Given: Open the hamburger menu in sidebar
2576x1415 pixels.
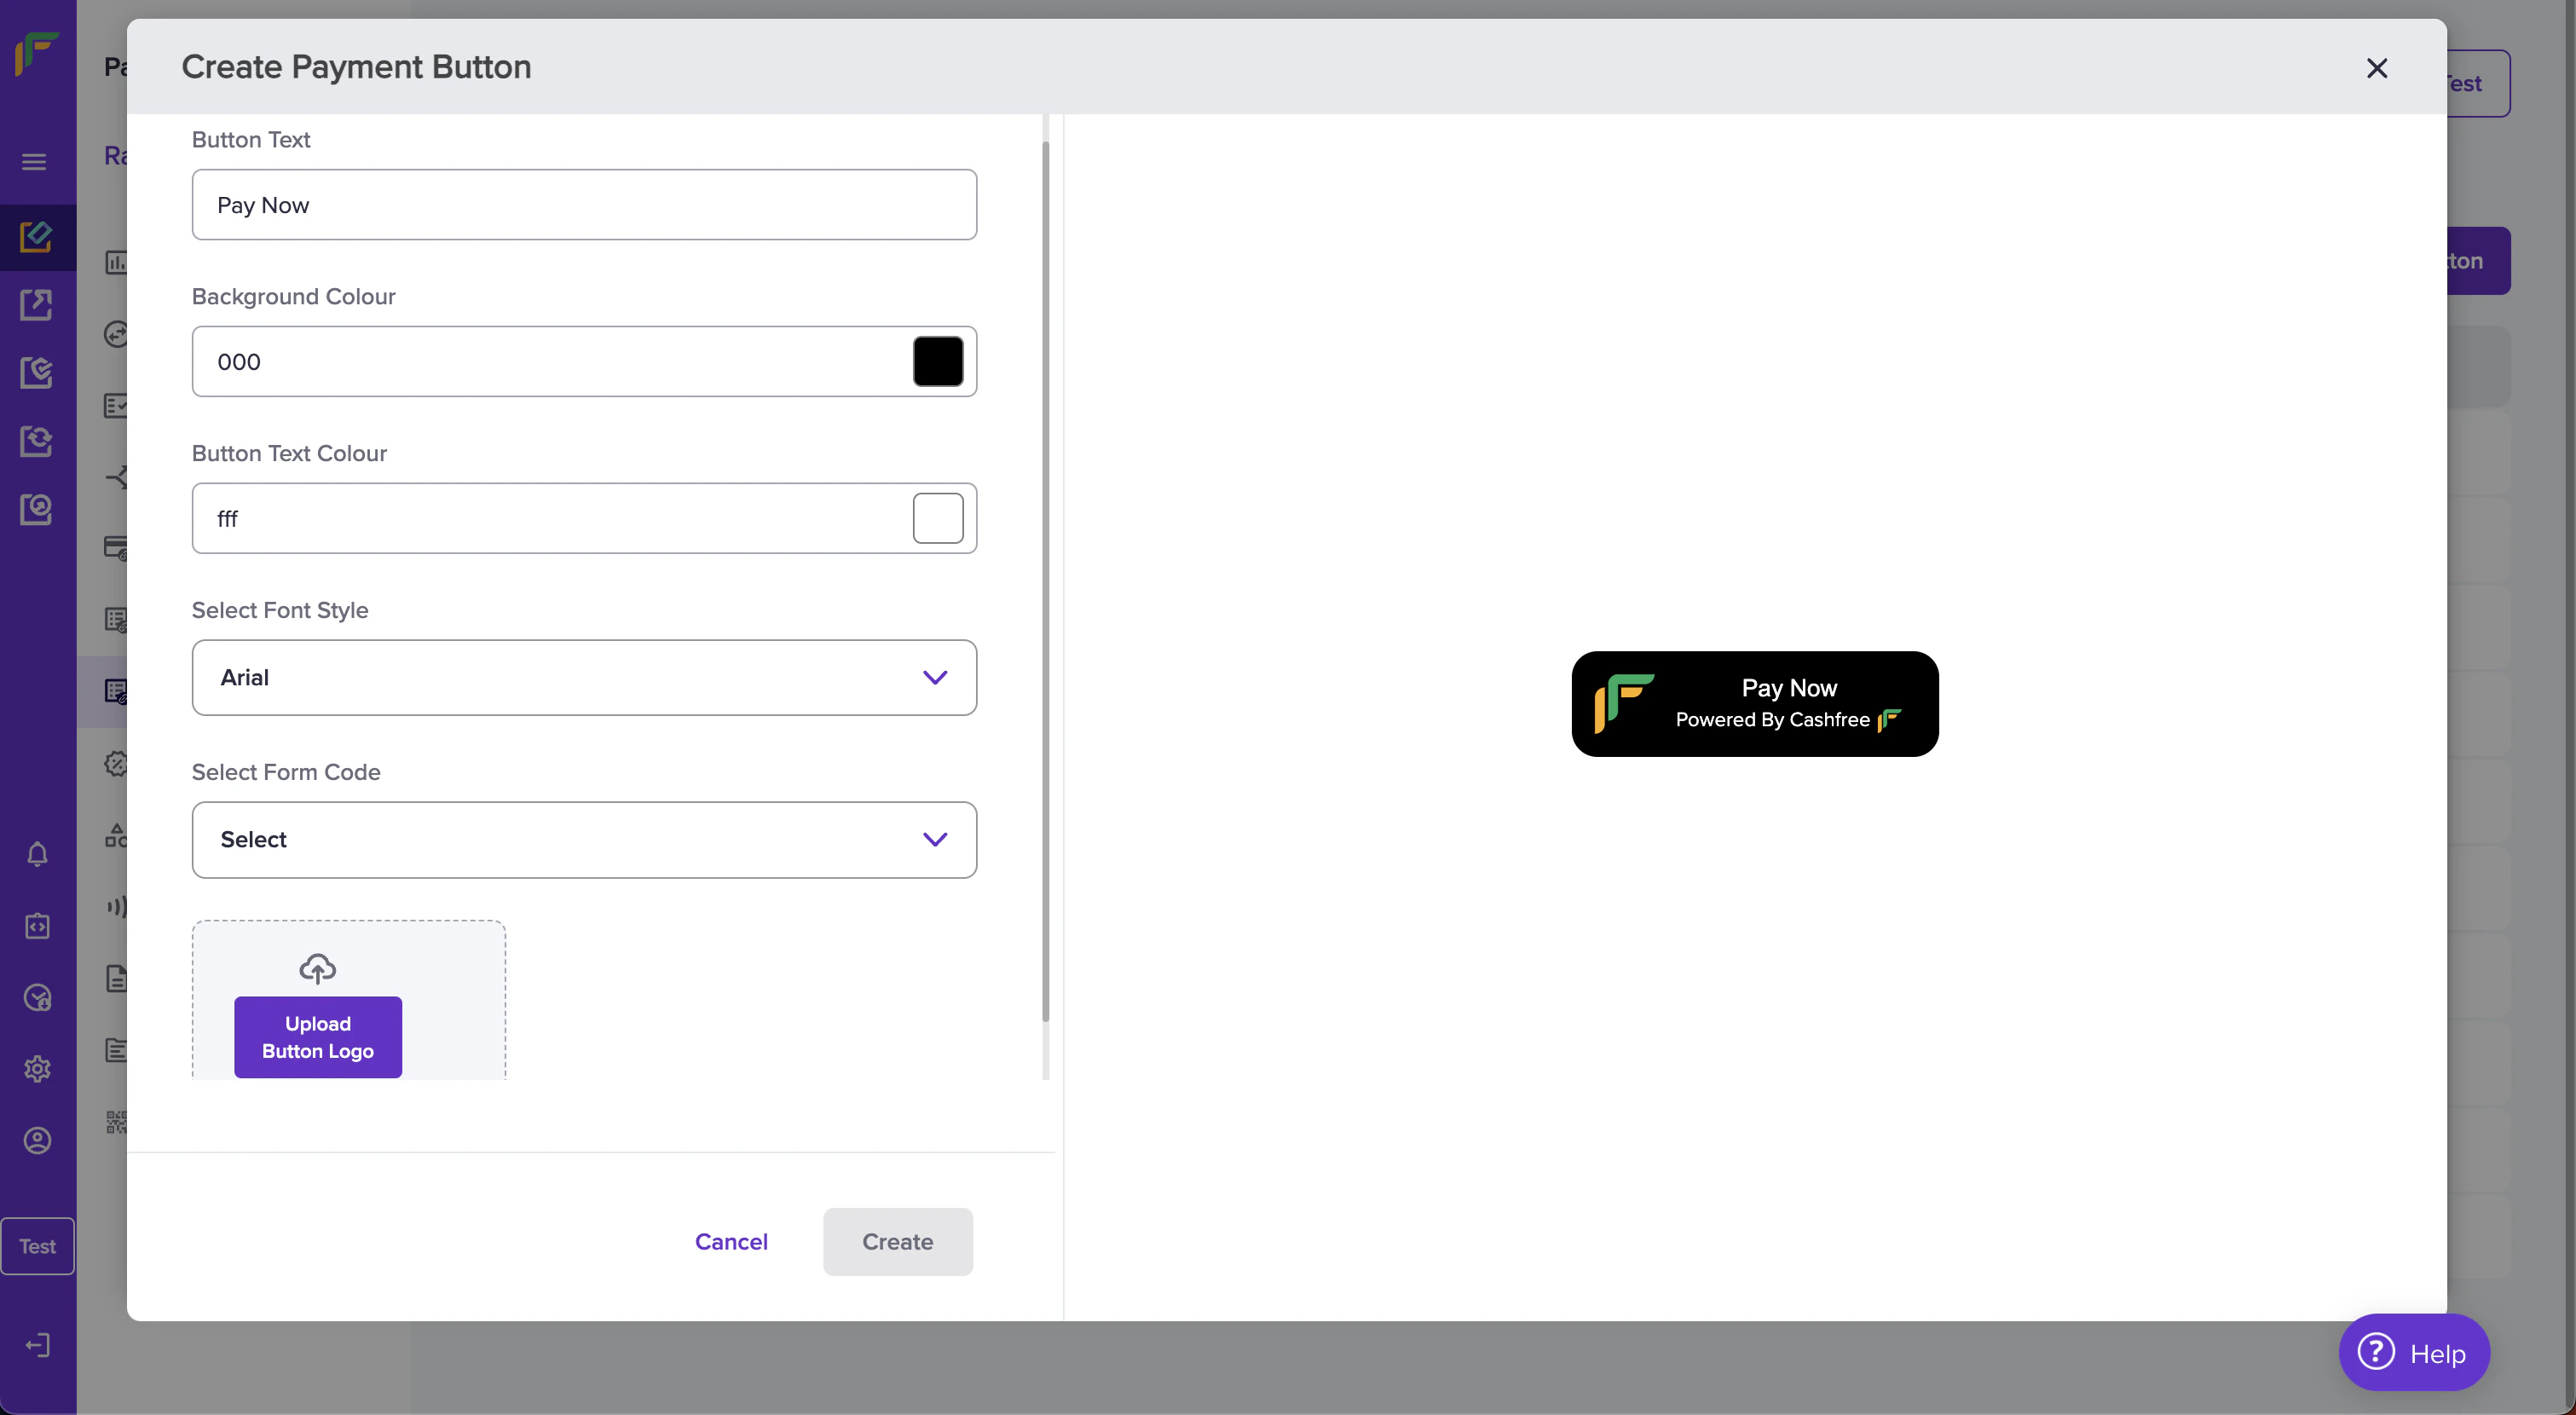Looking at the screenshot, I should [x=34, y=161].
